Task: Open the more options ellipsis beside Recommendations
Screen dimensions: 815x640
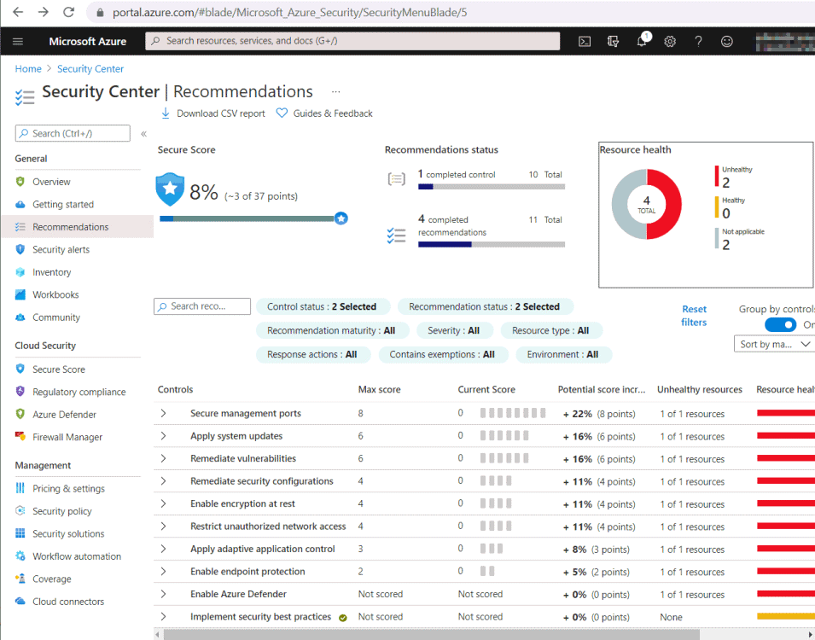Action: coord(335,91)
